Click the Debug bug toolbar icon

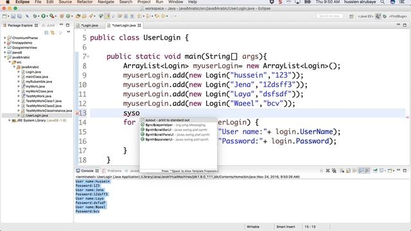pyautogui.click(x=35, y=16)
